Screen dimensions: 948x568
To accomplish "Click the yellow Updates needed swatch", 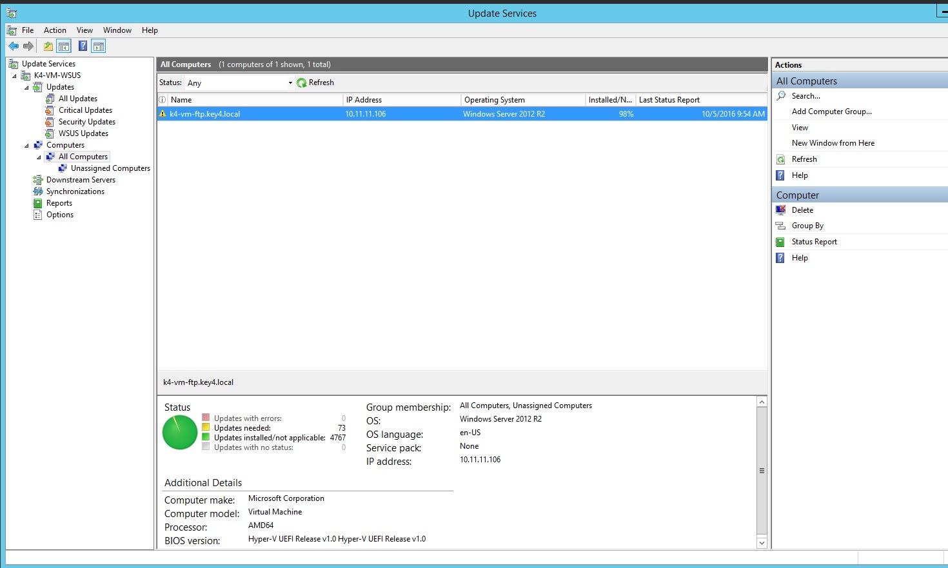I will [206, 427].
